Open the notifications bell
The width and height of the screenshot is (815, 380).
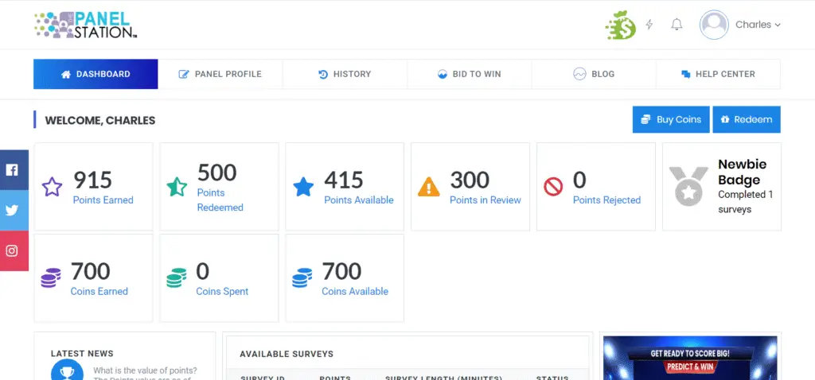pyautogui.click(x=677, y=25)
